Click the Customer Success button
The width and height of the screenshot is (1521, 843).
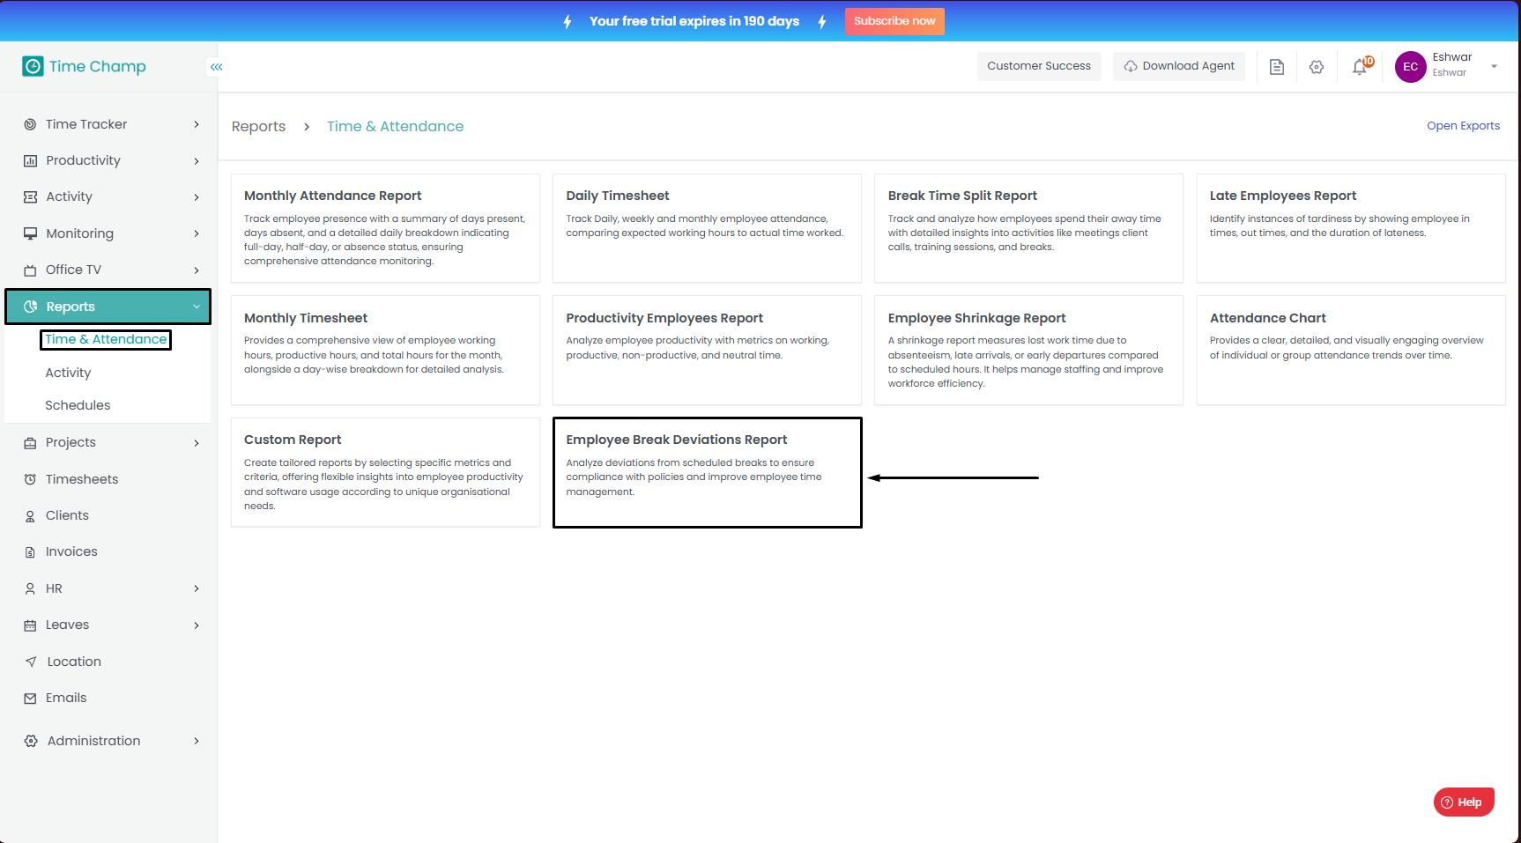1039,66
